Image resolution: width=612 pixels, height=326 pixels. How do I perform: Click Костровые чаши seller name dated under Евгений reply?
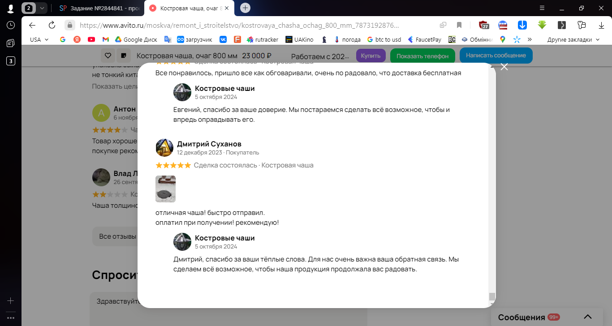point(225,88)
